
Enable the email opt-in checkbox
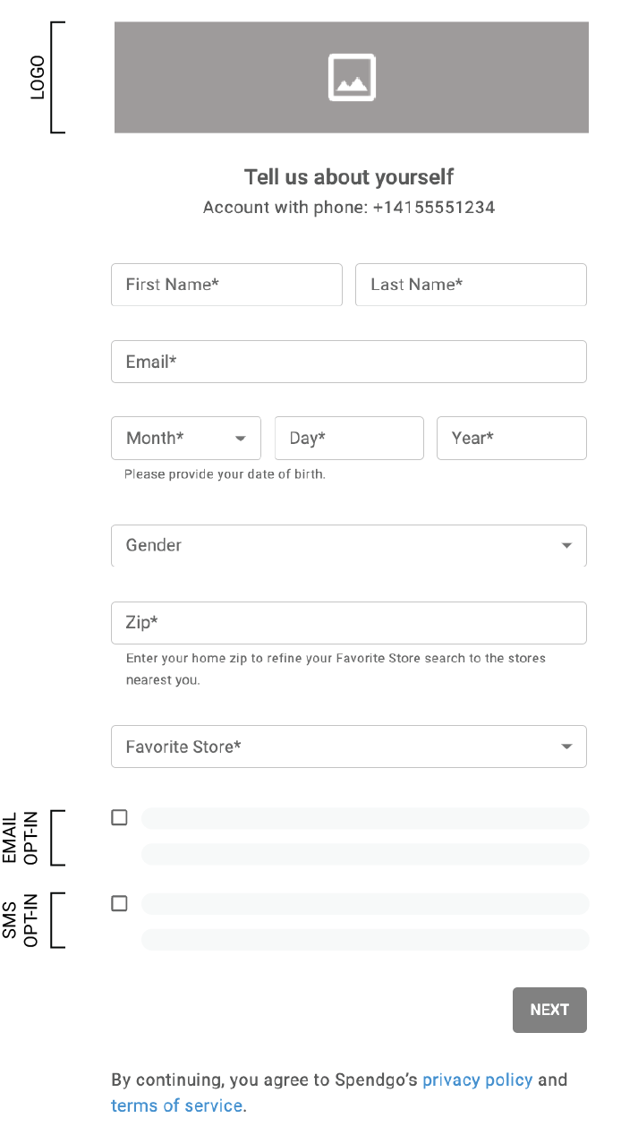pyautogui.click(x=119, y=817)
